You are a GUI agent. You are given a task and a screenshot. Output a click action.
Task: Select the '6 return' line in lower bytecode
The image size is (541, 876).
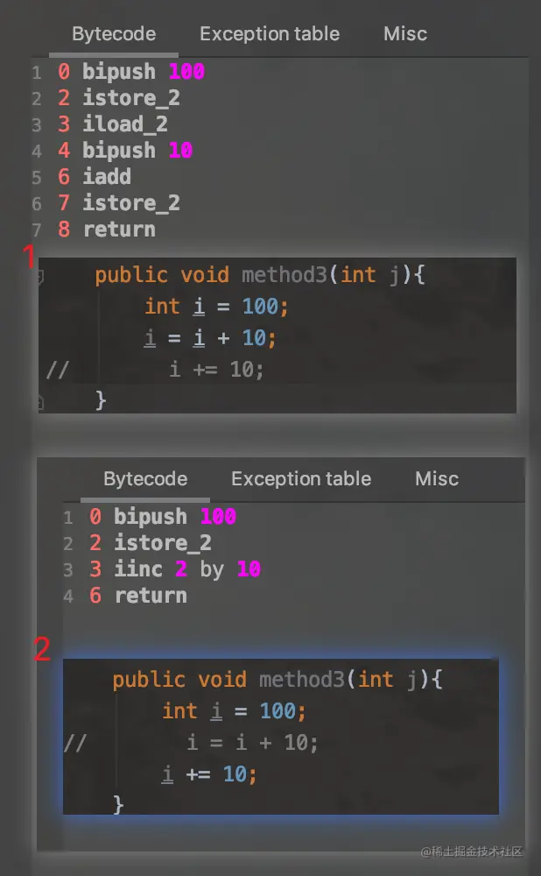[140, 596]
